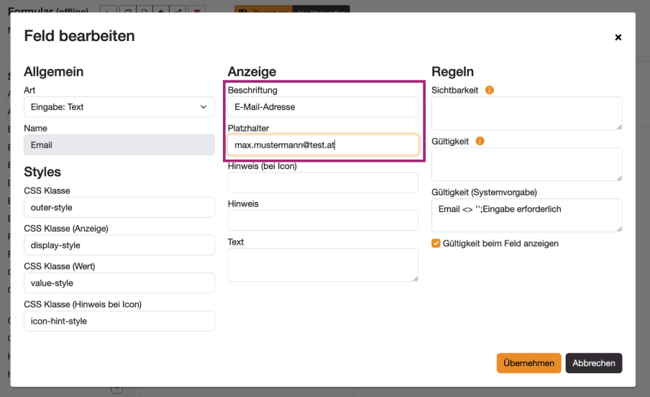Image resolution: width=650 pixels, height=397 pixels.
Task: Open the Art dropdown
Action: pos(119,107)
